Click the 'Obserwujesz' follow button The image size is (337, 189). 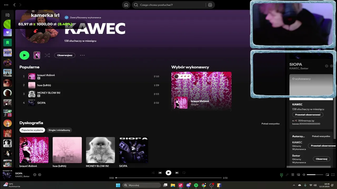click(65, 55)
